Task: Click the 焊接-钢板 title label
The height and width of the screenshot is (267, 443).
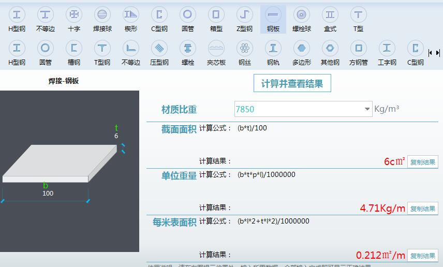Action: pos(64,81)
